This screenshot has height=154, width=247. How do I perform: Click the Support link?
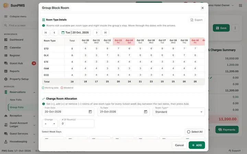(235, 151)
